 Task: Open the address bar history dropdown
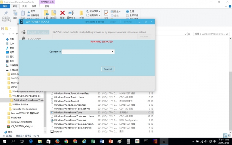click(x=186, y=34)
